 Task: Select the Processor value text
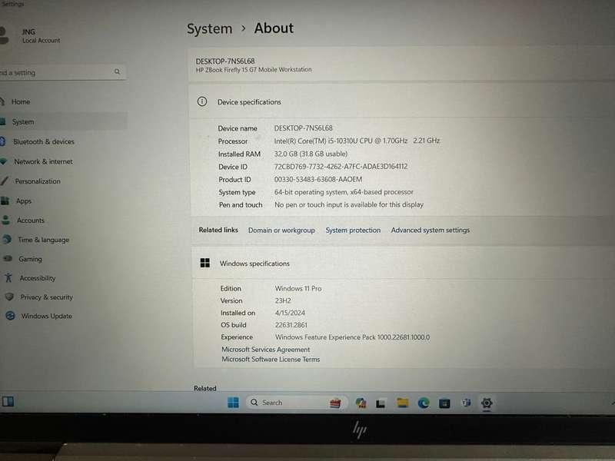[x=357, y=141]
